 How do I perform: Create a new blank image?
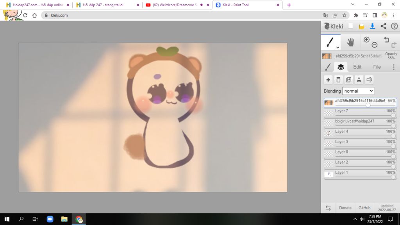(351, 26)
